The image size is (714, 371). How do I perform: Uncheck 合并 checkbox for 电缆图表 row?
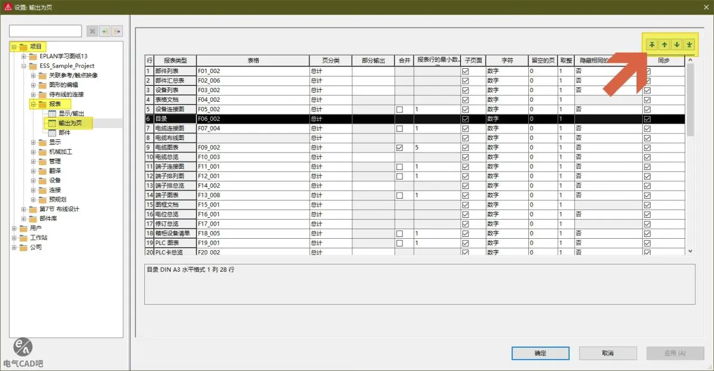tap(400, 148)
